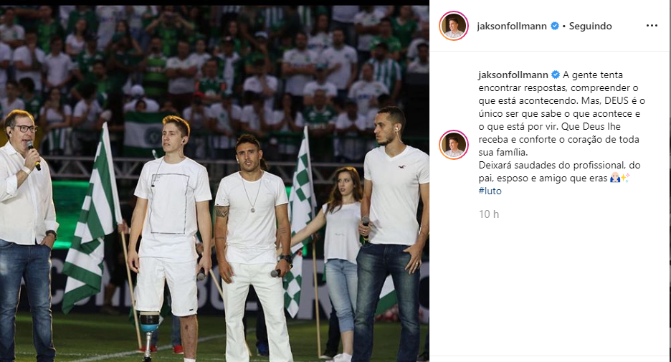
Task: Open the more options three-dot menu
Action: pos(652,26)
